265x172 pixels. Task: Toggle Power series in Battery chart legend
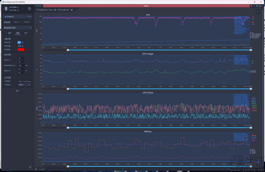(x=252, y=149)
